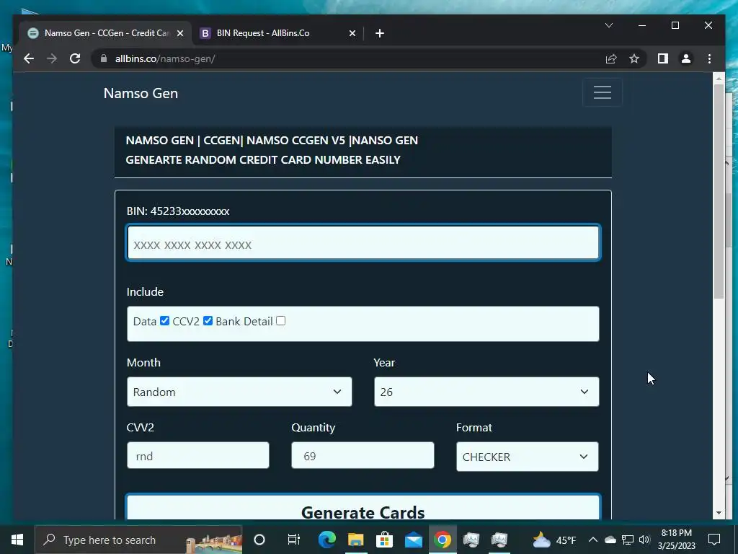
Task: Open the volume control tray icon
Action: 644,540
